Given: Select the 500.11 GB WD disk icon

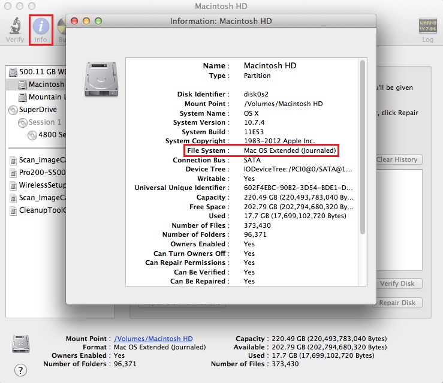Looking at the screenshot, I should tap(13, 72).
